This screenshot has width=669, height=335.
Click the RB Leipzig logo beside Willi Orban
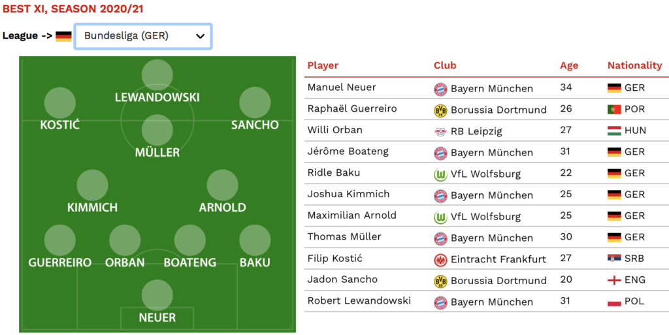(440, 132)
